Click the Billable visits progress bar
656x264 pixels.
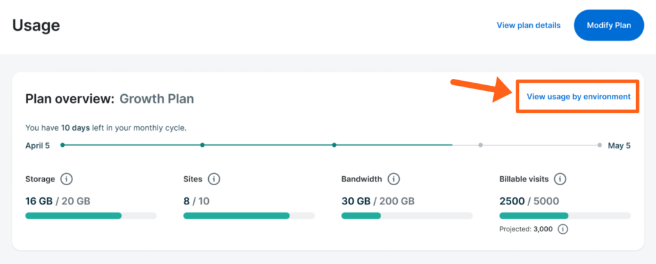coord(564,216)
